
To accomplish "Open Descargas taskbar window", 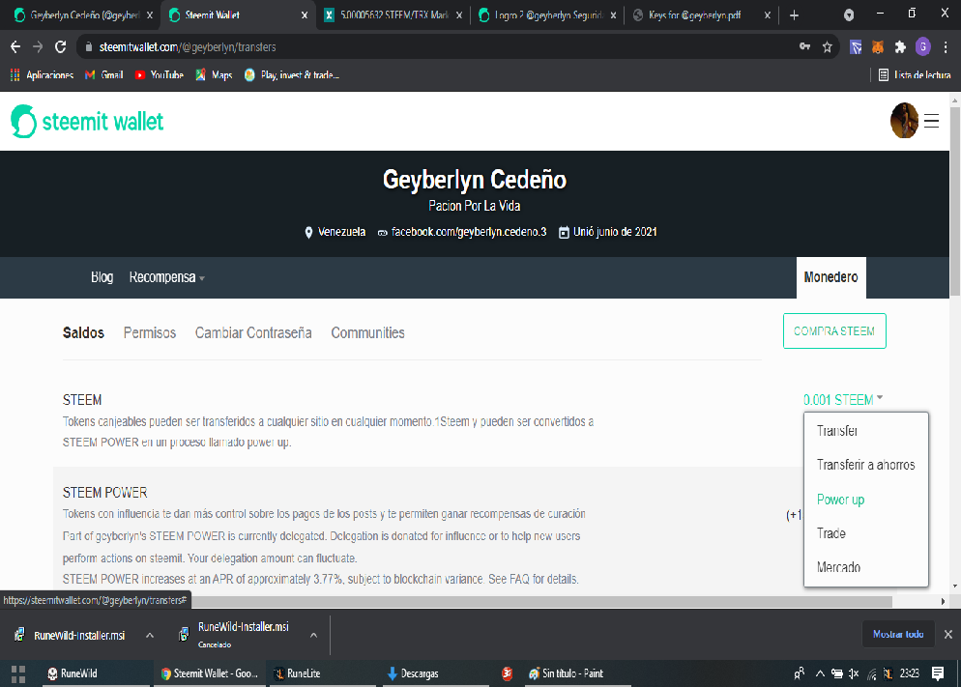I will coord(435,673).
